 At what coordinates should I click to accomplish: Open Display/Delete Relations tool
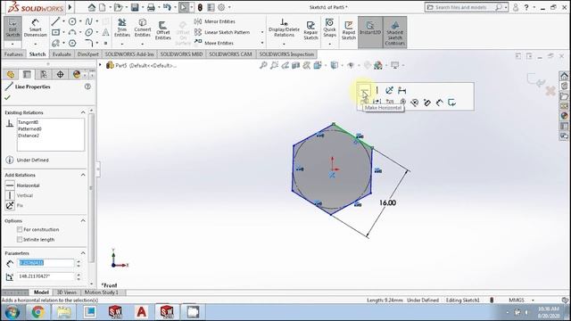coord(284,28)
